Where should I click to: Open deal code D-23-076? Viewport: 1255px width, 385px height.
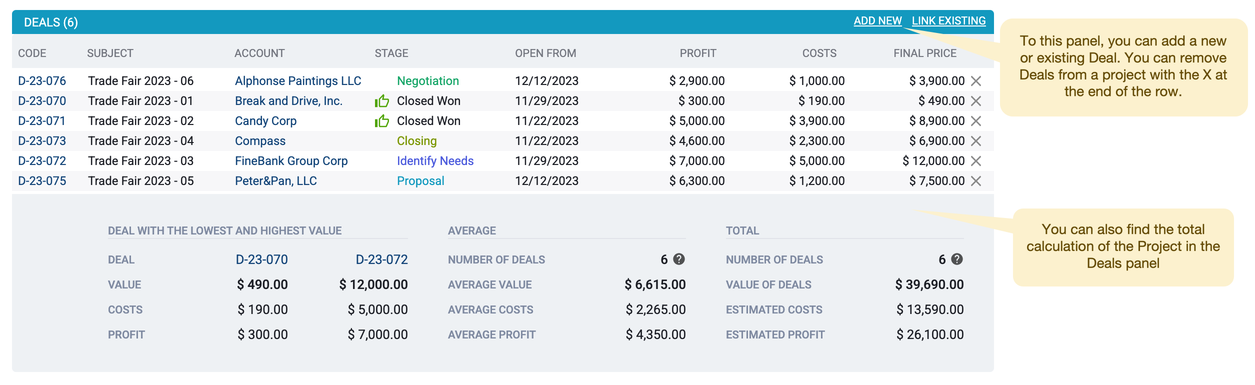coord(42,81)
